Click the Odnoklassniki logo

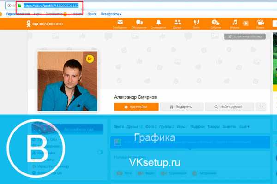[x=44, y=24]
